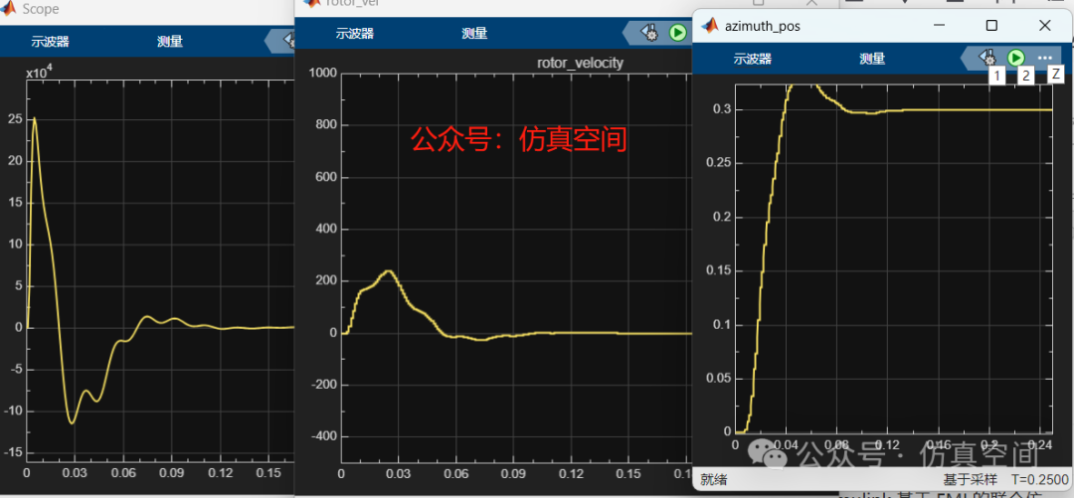Click the rotor_velocity plot title
Image resolution: width=1074 pixels, height=498 pixels.
click(580, 63)
